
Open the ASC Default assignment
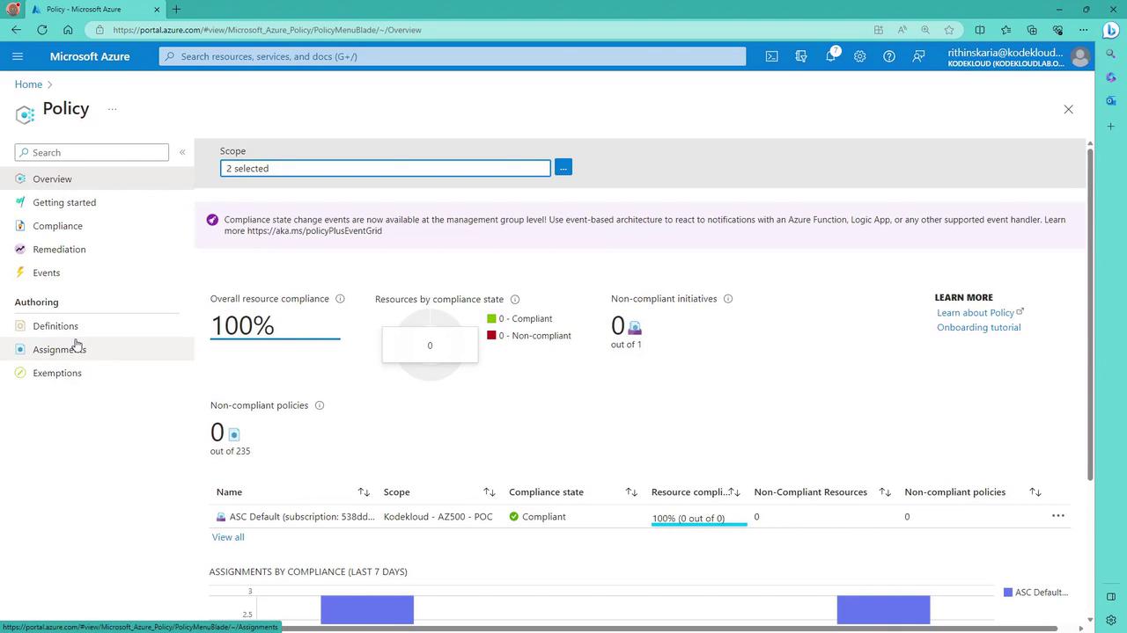tap(301, 517)
